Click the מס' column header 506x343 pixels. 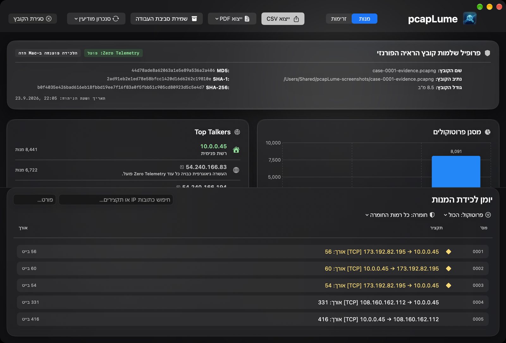(x=484, y=228)
